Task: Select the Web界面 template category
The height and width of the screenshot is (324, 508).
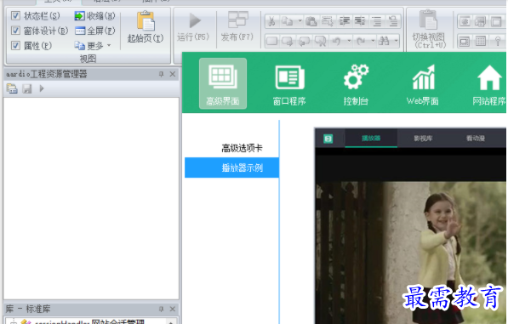Action: (x=423, y=85)
